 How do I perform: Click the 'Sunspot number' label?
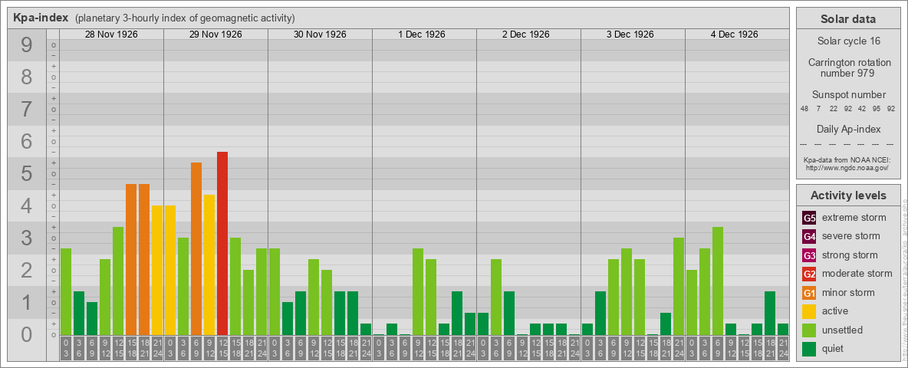pyautogui.click(x=847, y=95)
